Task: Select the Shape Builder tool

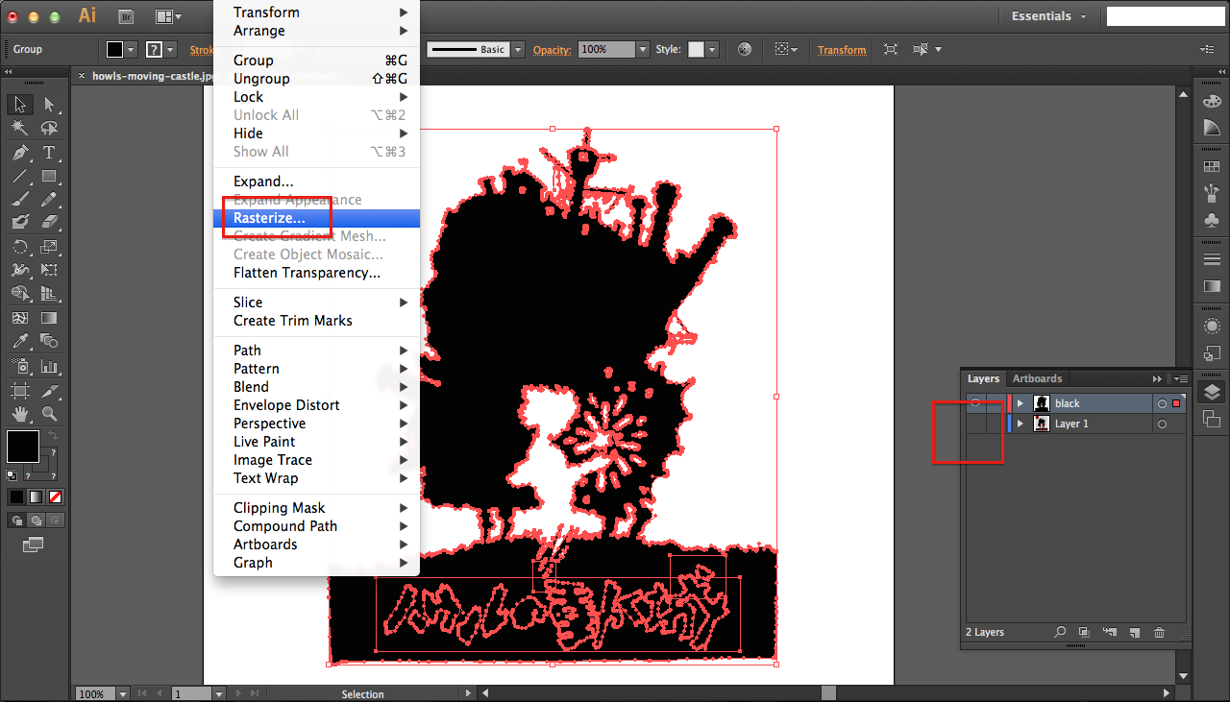Action: [x=19, y=294]
